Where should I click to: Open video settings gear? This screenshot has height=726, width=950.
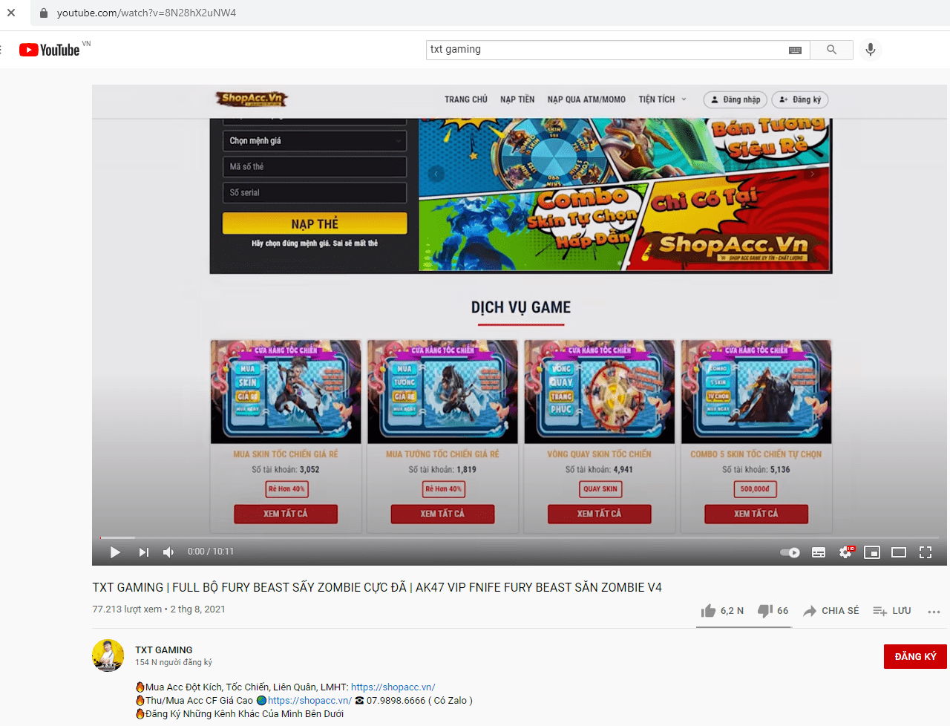(x=846, y=552)
